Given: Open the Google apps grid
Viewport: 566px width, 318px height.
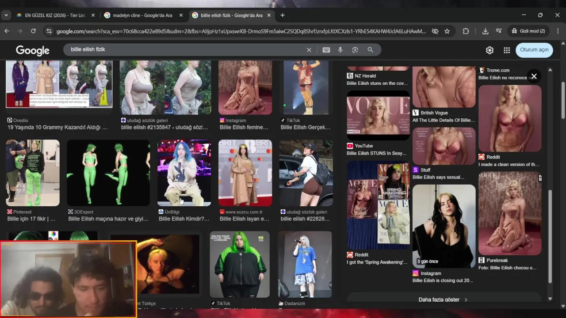Looking at the screenshot, I should point(507,50).
